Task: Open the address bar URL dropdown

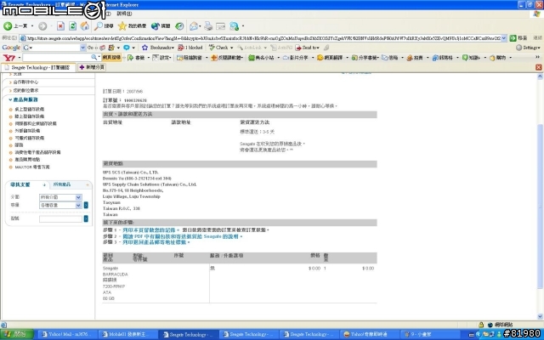Action: tap(504, 37)
